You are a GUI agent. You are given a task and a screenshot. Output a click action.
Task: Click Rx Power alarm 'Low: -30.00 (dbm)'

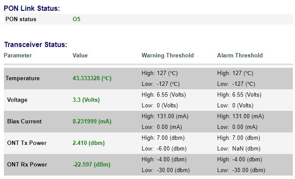[x=241, y=170]
